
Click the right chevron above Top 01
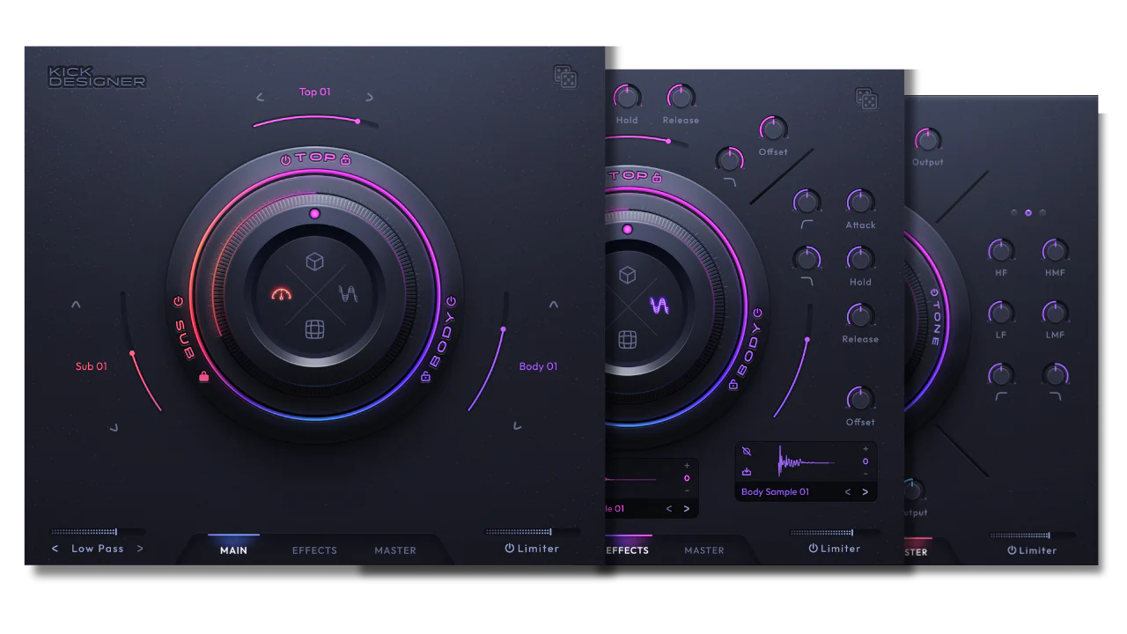point(370,97)
